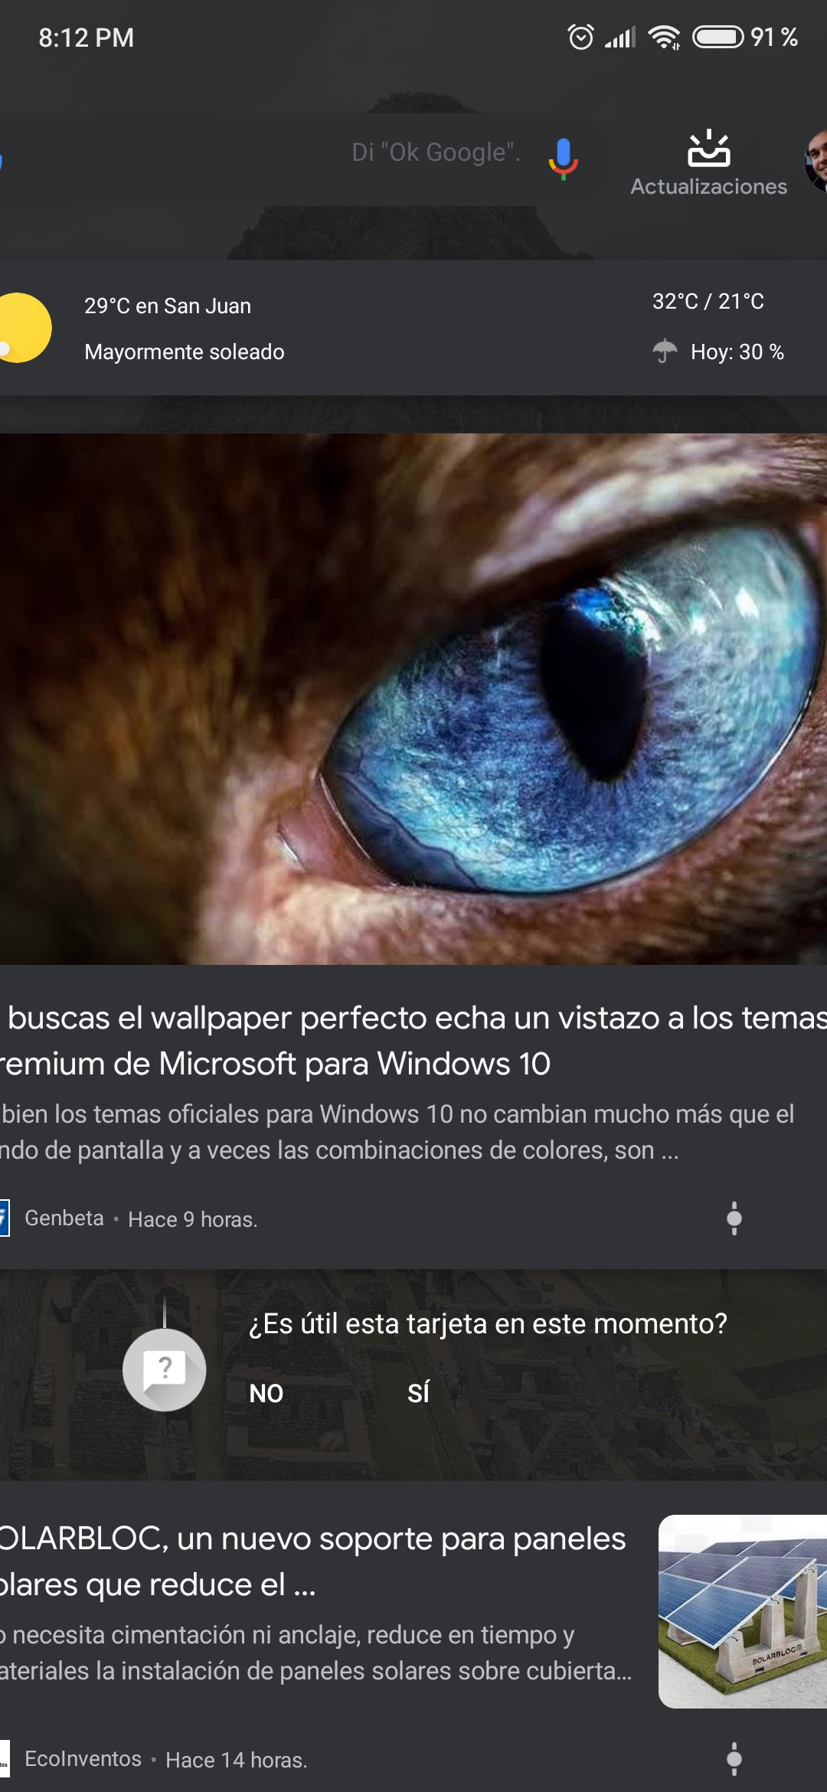Answer NO to the card feedback
This screenshot has height=1792, width=827.
[266, 1393]
